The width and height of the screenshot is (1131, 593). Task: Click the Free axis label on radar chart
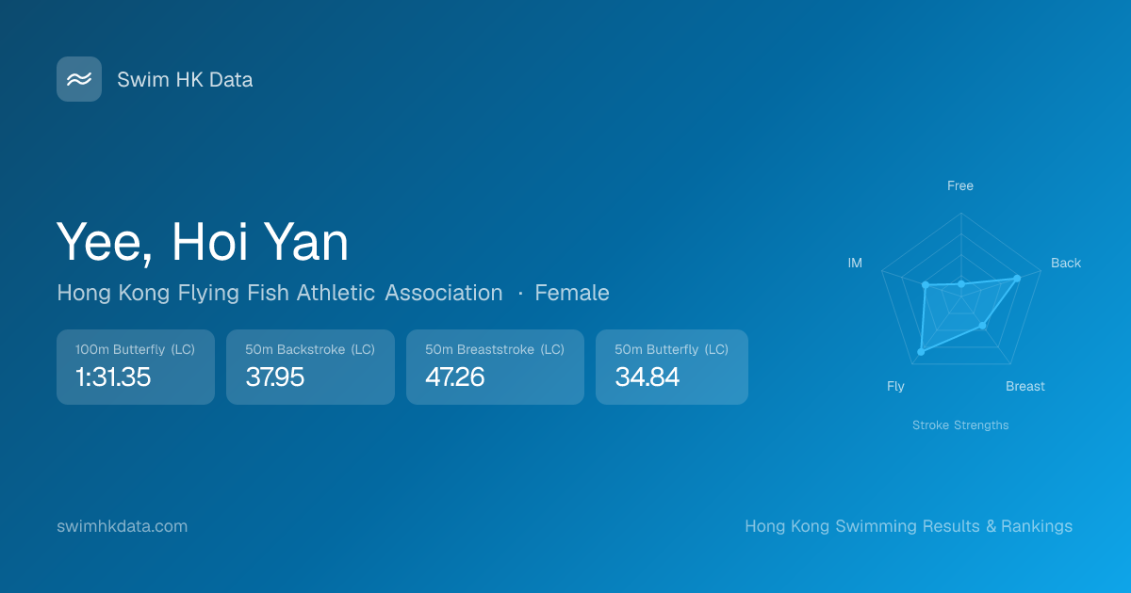pos(960,186)
